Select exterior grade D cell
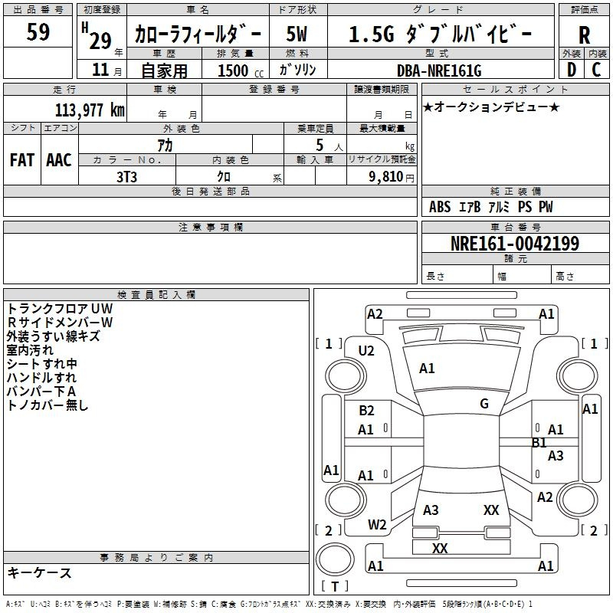Screen dimensions: 613x613 [572, 69]
